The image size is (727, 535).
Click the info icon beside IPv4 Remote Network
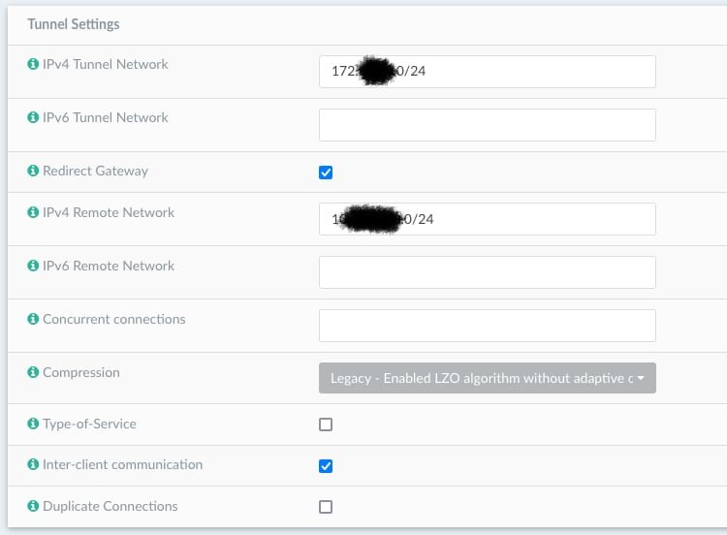34,213
